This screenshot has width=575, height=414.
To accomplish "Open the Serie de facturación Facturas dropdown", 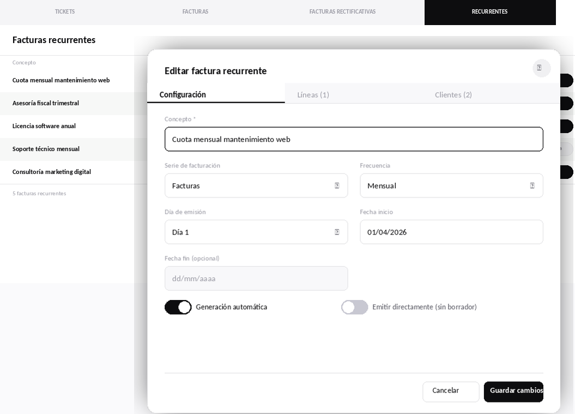I will point(256,185).
